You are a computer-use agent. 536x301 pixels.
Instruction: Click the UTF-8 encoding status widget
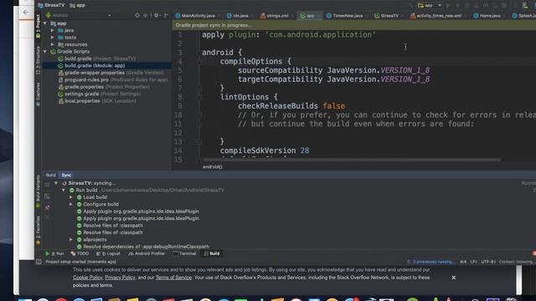coord(488,262)
